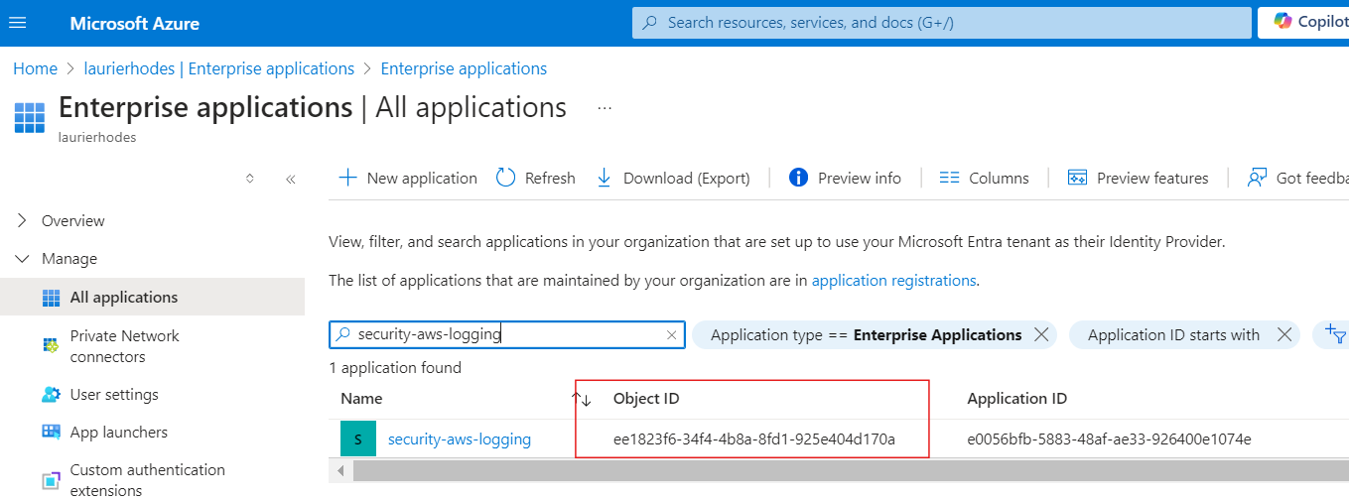Remove the Application type filter

point(1041,335)
